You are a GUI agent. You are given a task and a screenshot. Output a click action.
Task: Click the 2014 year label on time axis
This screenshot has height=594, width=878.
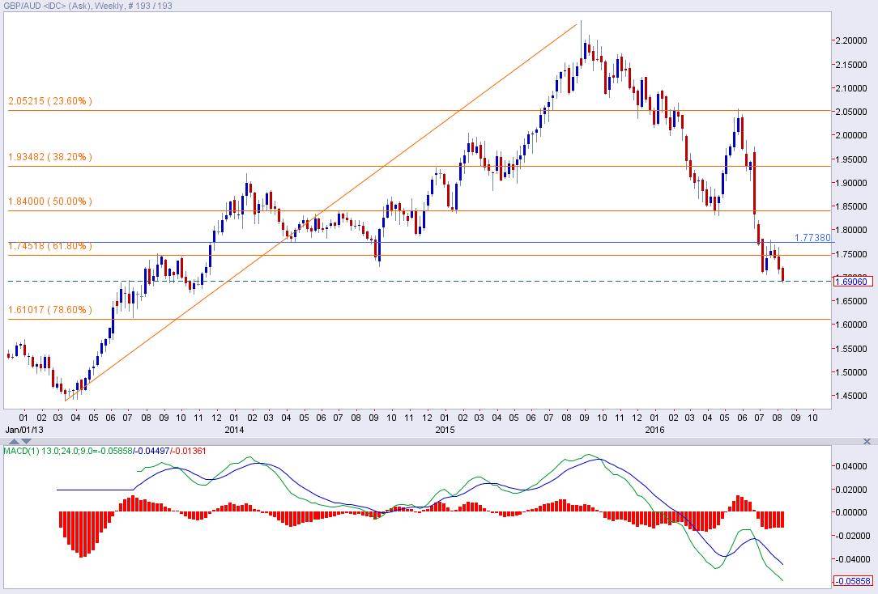pos(234,430)
